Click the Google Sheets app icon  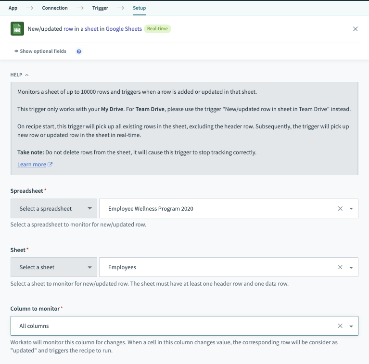pos(17,29)
